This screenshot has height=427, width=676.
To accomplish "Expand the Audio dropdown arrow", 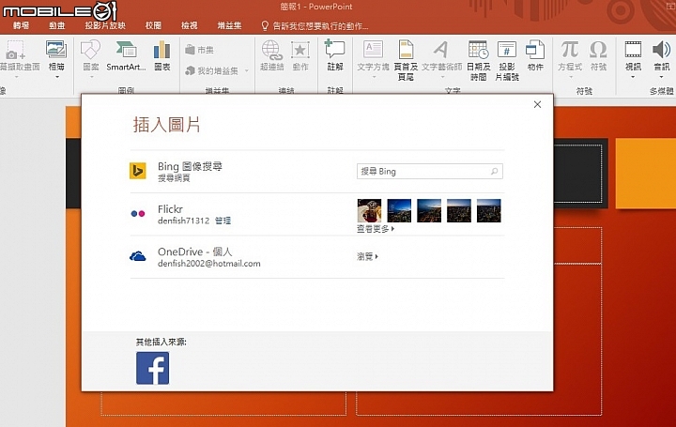I will [661, 78].
